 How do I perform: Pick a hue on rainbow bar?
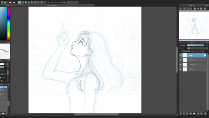click(x=8, y=24)
